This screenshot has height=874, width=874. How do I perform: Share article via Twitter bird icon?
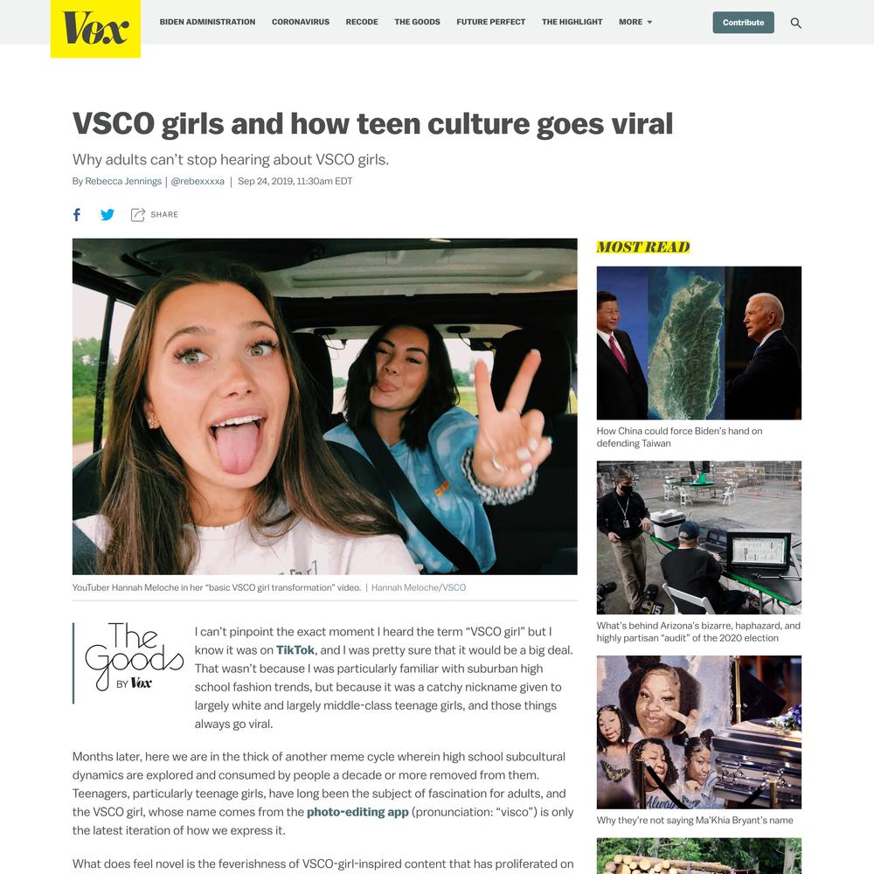[108, 215]
